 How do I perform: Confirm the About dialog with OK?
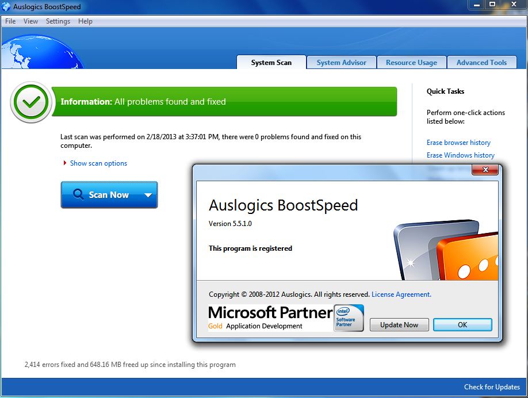462,324
